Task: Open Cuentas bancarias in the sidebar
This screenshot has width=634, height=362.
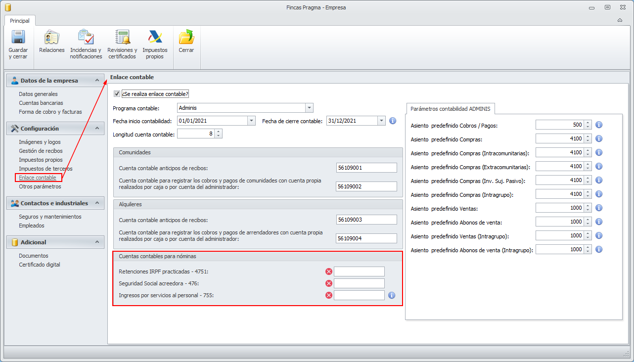Action: (x=41, y=103)
